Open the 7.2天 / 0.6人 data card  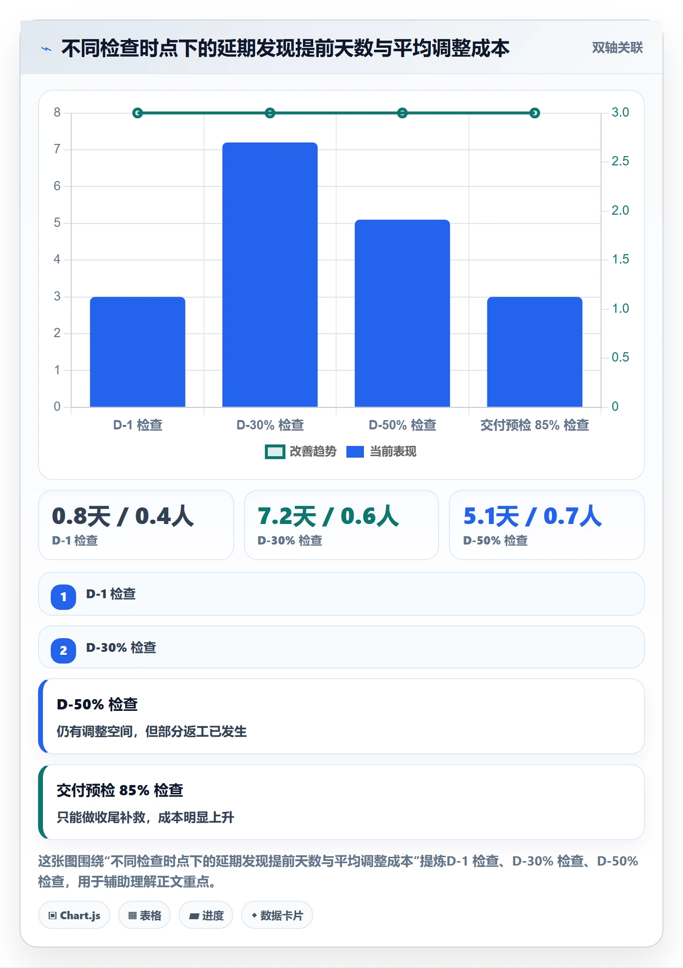point(341,525)
